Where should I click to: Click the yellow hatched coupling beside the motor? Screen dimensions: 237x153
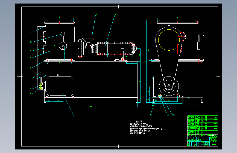pos(41,86)
